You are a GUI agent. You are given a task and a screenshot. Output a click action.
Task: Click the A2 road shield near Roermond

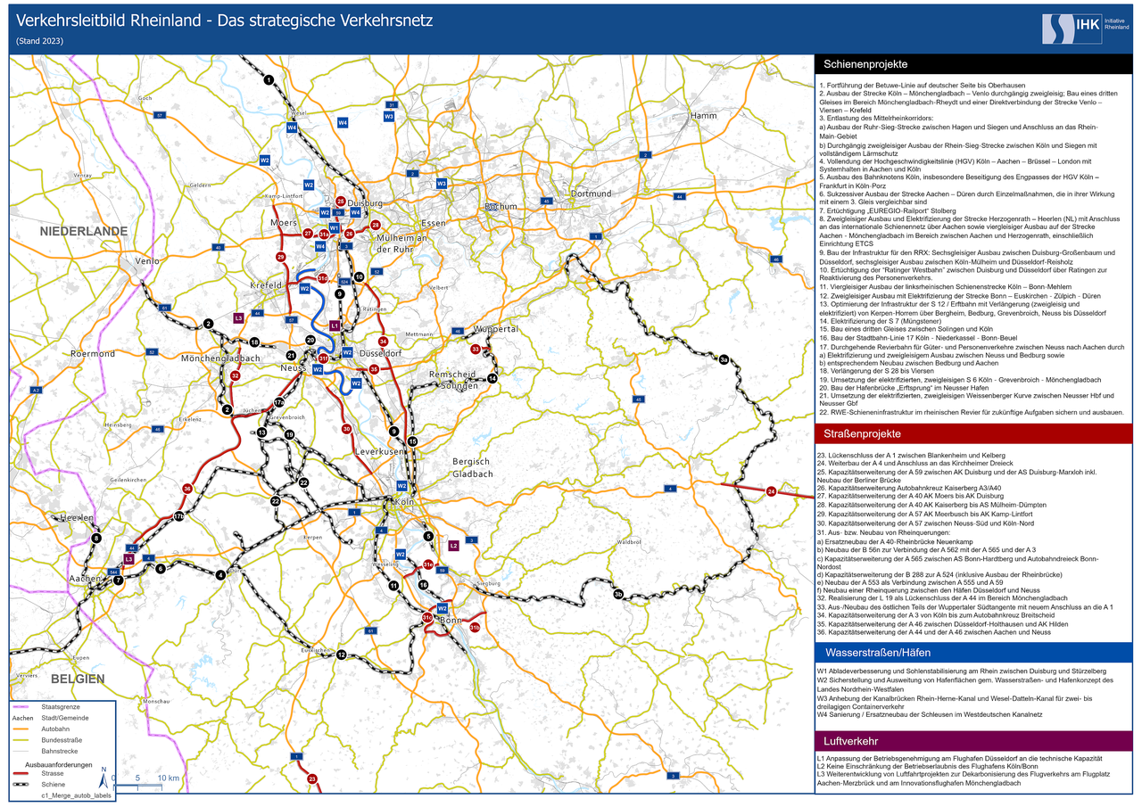coord(37,391)
